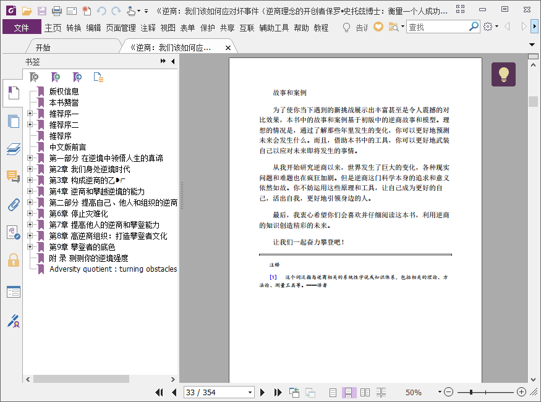Expand 第2章 我们身处逆境时代 bookmark
The image size is (541, 402).
pos(30,169)
